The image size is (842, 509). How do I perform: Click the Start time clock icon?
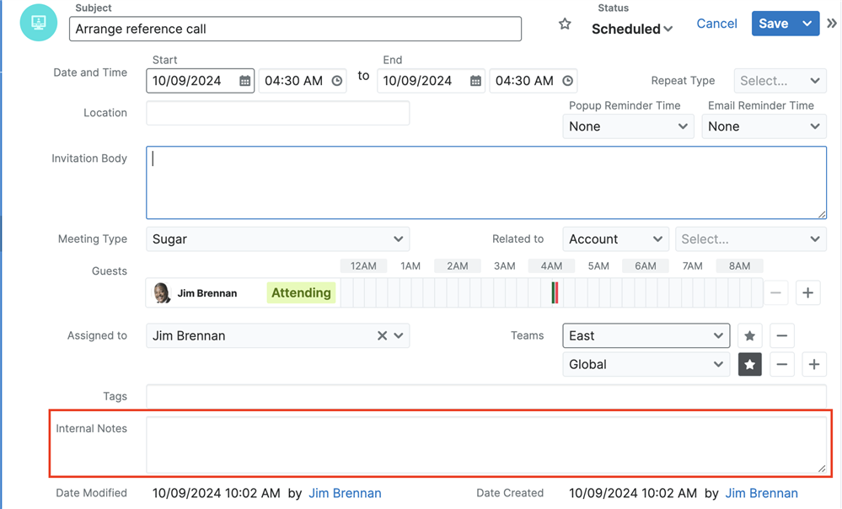point(337,81)
